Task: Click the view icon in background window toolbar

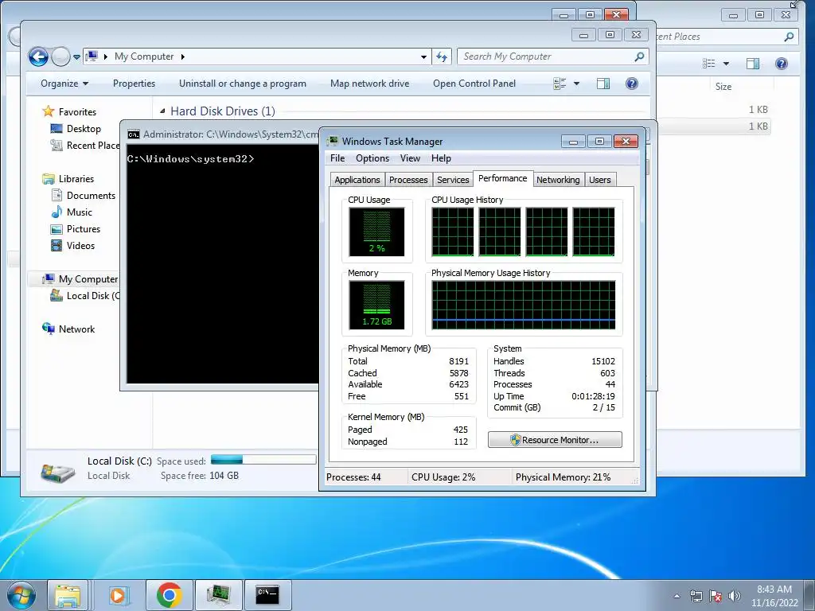Action: click(x=708, y=64)
